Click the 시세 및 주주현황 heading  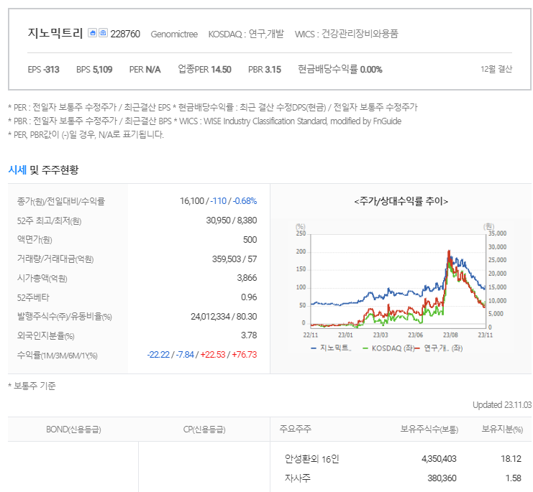coord(43,170)
